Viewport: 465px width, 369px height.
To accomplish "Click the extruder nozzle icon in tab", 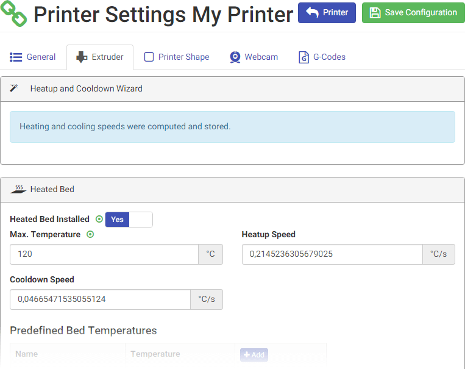I will [82, 57].
